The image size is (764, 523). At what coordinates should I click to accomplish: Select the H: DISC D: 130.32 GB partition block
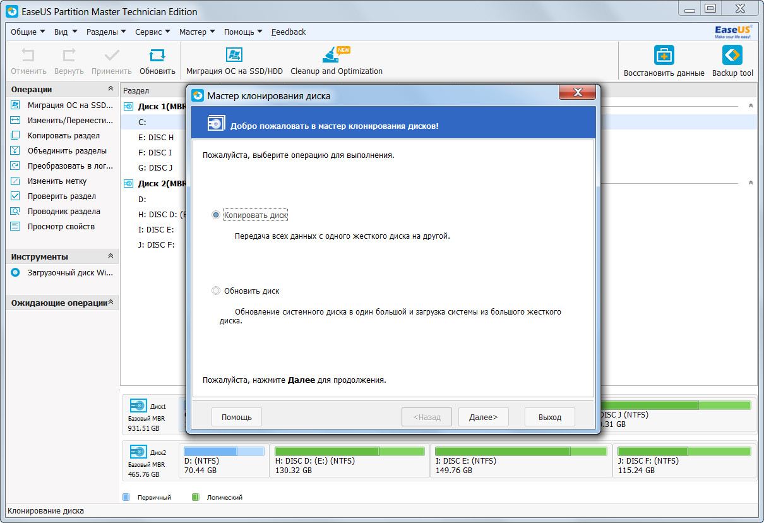(x=349, y=460)
